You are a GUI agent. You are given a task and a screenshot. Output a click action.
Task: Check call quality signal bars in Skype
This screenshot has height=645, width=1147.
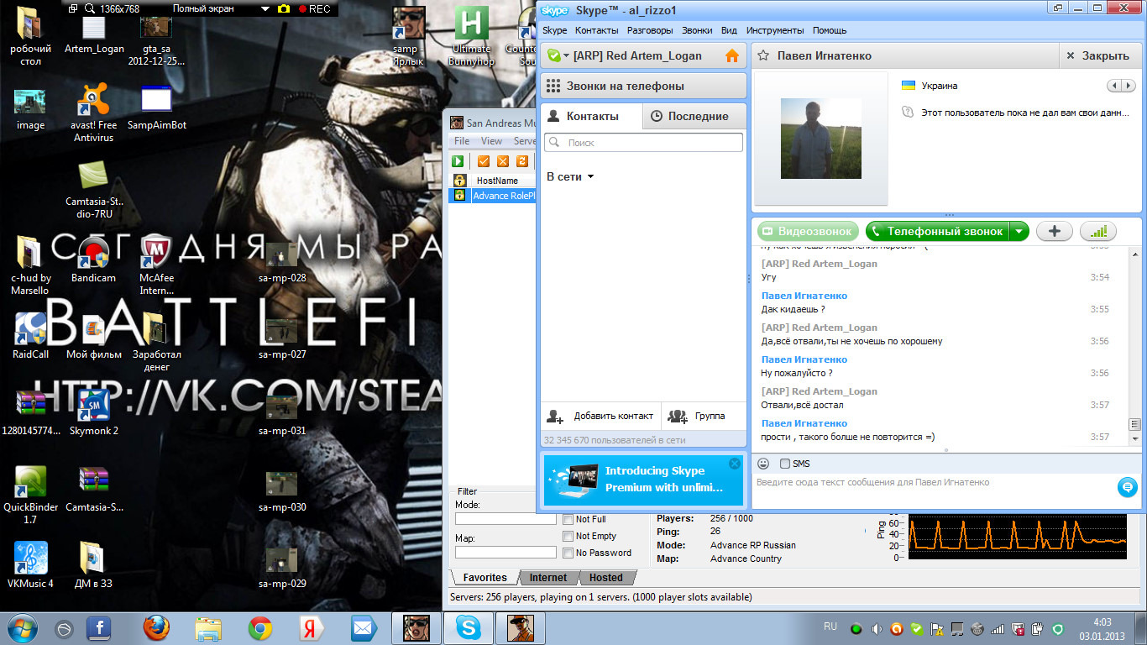pyautogui.click(x=1098, y=231)
